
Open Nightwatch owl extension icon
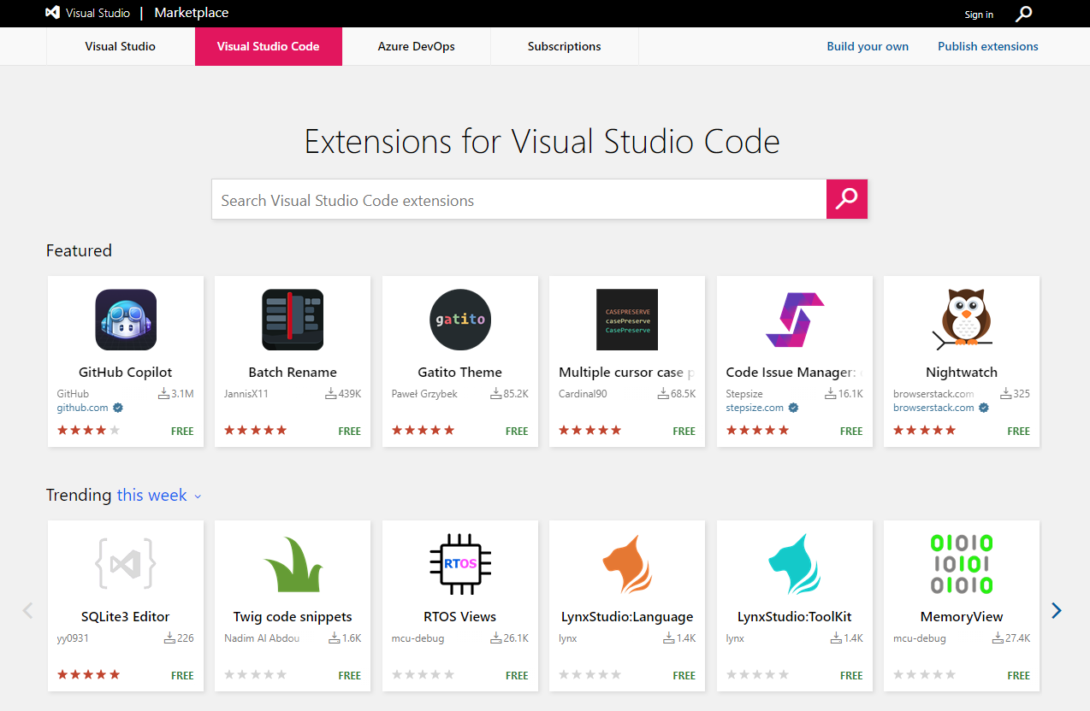962,320
